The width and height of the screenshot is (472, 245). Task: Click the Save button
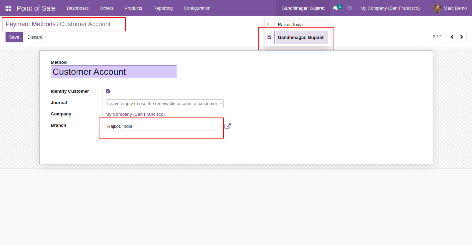(14, 37)
